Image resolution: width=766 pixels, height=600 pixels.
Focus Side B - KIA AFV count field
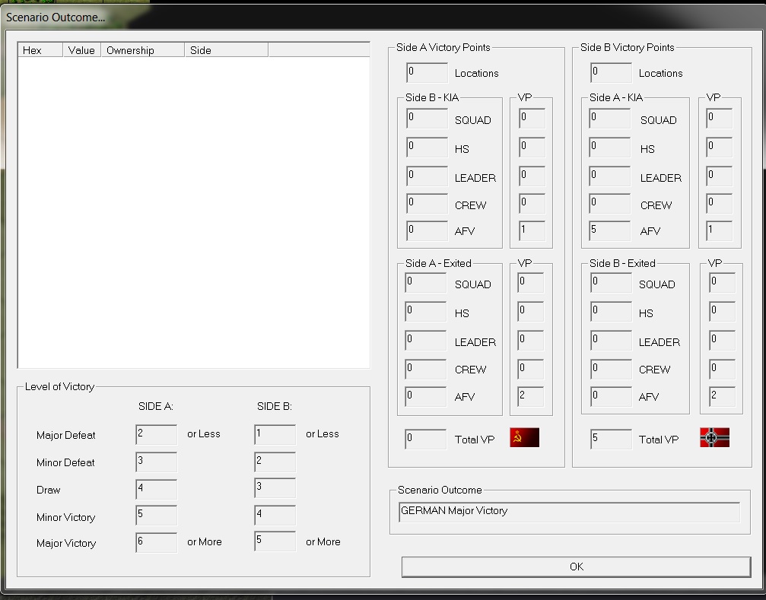click(427, 231)
